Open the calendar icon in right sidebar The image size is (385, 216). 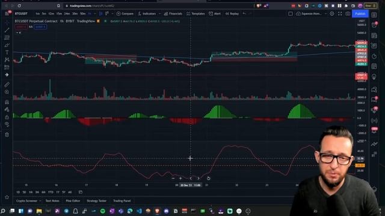pyautogui.click(x=374, y=67)
